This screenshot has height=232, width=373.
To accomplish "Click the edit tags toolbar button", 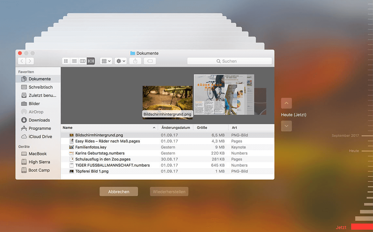I will [x=150, y=61].
